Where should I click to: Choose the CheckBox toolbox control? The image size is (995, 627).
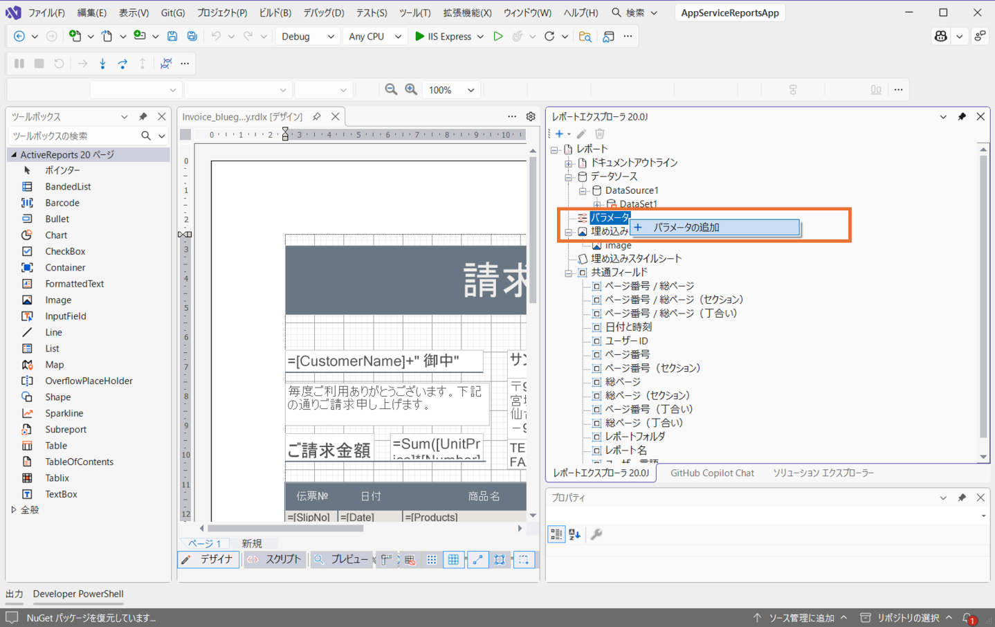tap(65, 251)
